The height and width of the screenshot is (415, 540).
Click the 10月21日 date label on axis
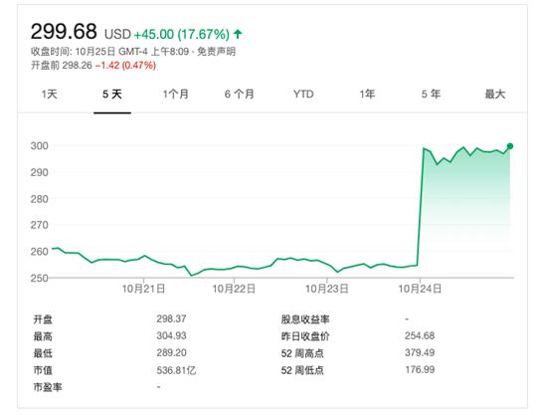[143, 289]
